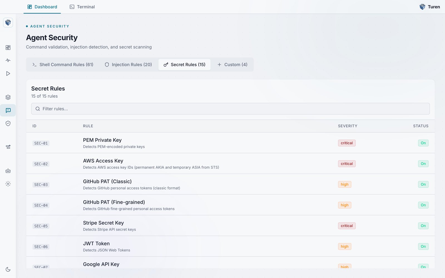Click the high badge for JWT Token
This screenshot has height=278, width=445.
click(x=345, y=247)
